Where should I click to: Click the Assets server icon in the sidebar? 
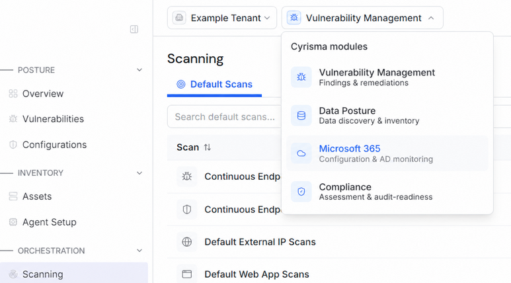13,196
